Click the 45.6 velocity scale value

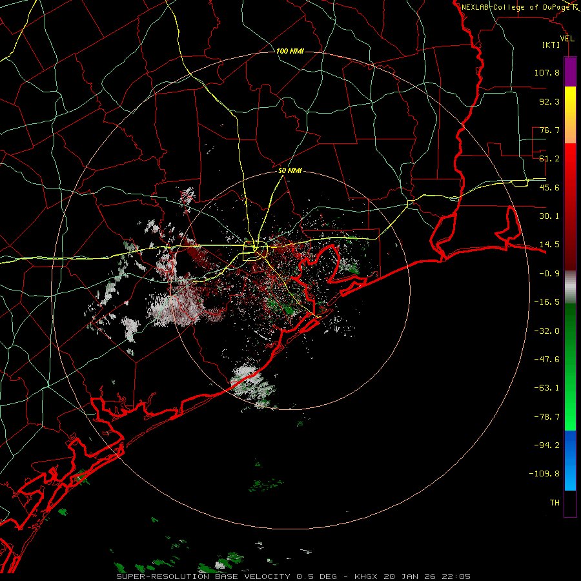(549, 187)
